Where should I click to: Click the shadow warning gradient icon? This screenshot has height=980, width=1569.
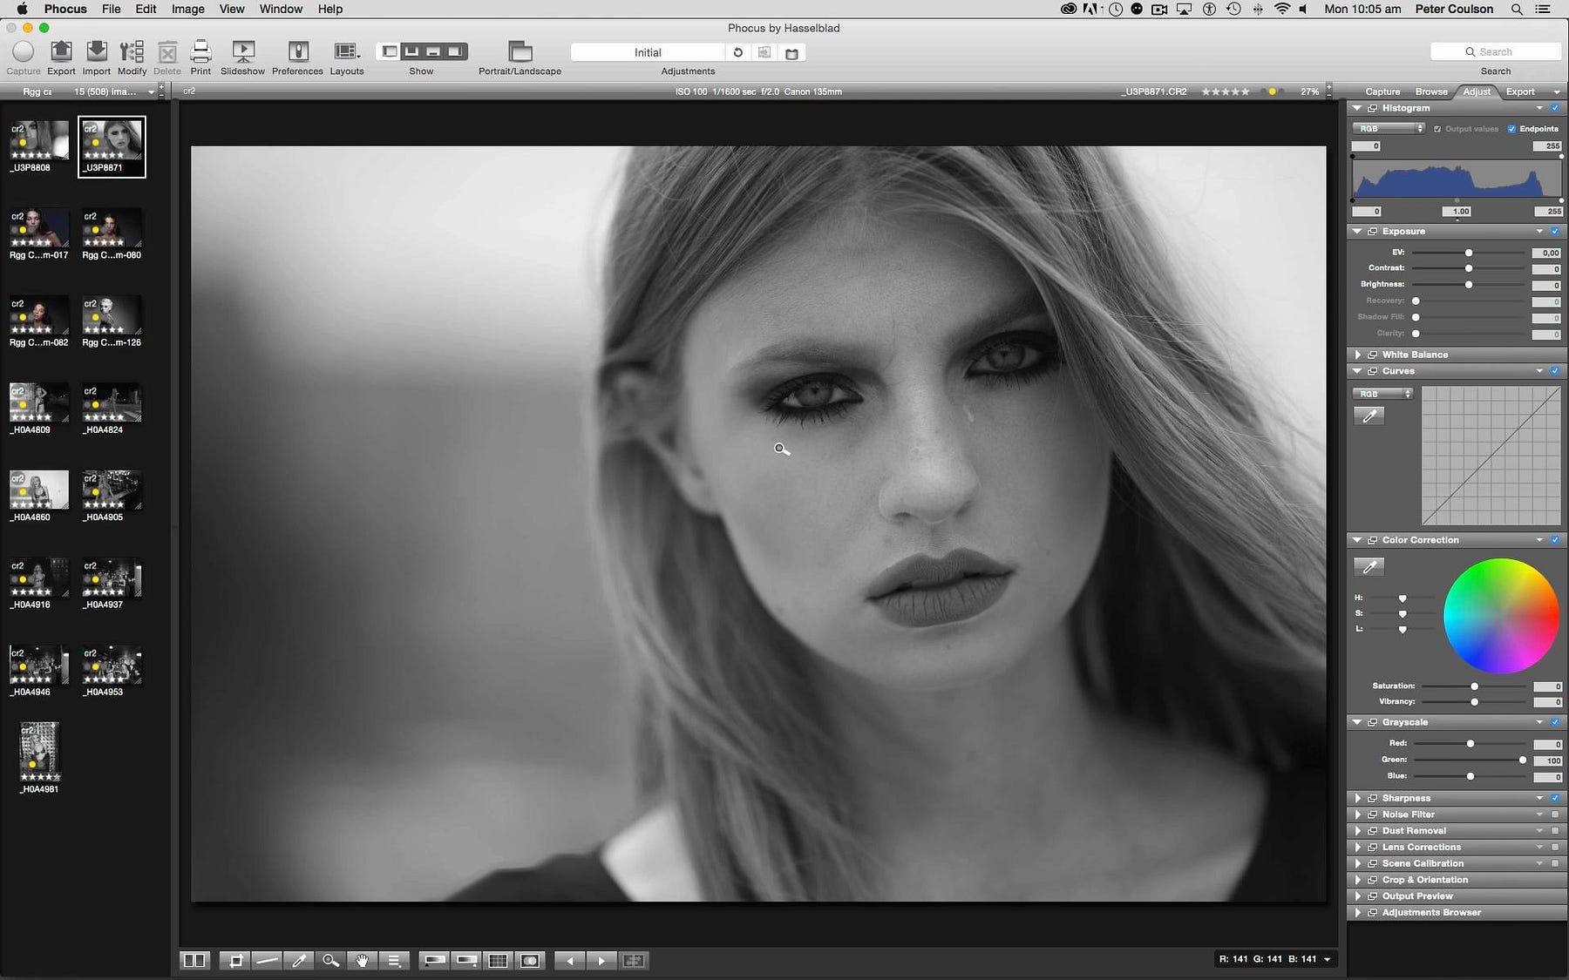tap(434, 960)
